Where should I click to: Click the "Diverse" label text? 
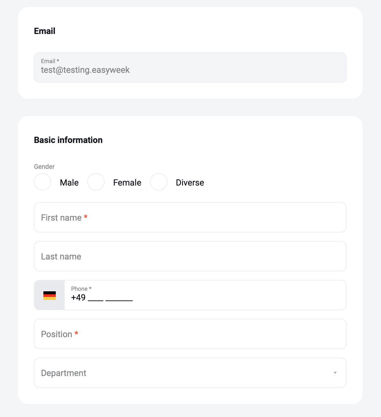pos(190,183)
